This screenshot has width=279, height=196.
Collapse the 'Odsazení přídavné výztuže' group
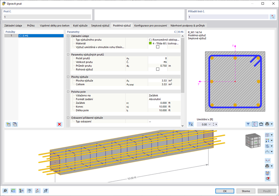click(68, 117)
